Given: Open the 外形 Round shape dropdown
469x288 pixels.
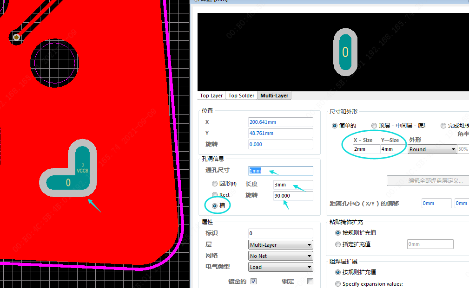Looking at the screenshot, I should coord(432,149).
